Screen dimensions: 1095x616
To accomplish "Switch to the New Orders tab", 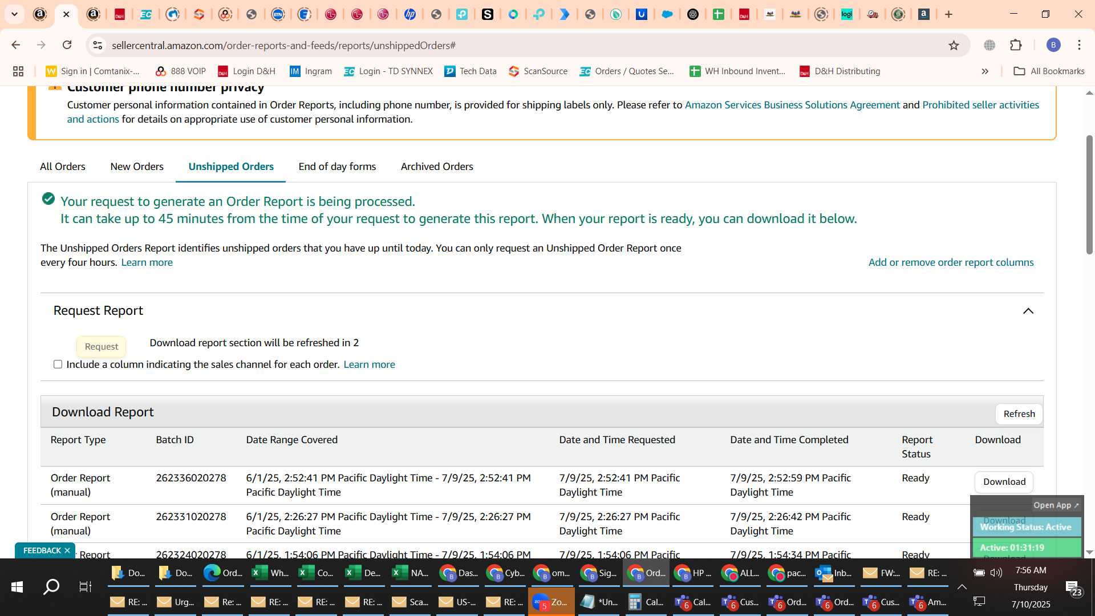I will point(137,167).
